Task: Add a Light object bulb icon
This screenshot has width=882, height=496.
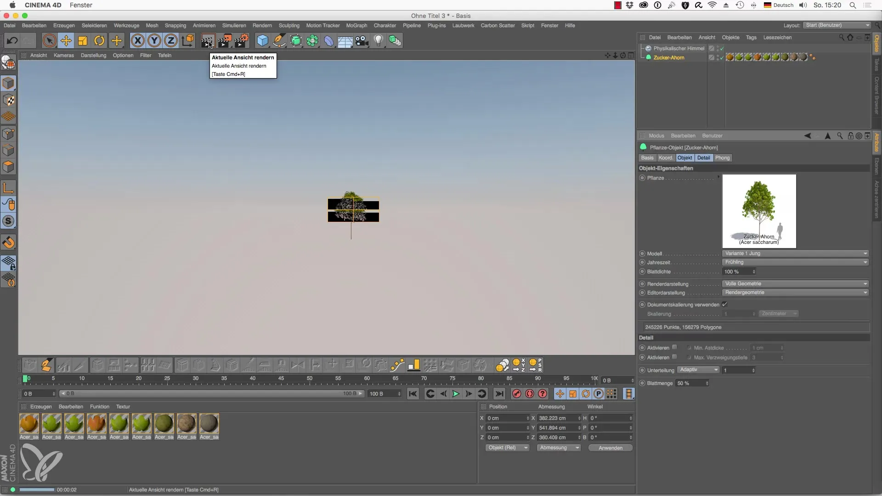Action: 379,40
